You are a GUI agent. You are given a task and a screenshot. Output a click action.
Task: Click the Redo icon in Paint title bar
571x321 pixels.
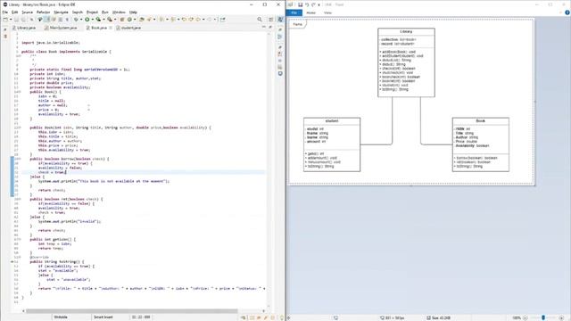click(313, 4)
